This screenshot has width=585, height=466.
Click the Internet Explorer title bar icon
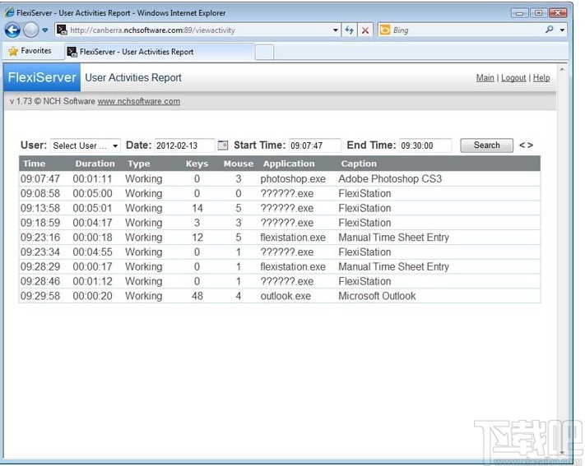point(9,12)
